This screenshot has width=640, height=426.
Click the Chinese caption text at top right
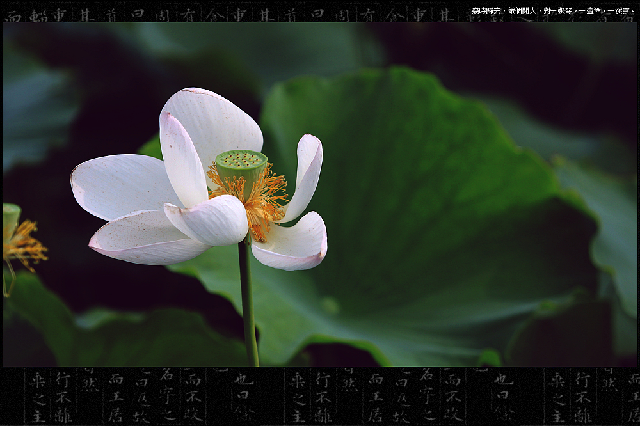[x=552, y=11]
